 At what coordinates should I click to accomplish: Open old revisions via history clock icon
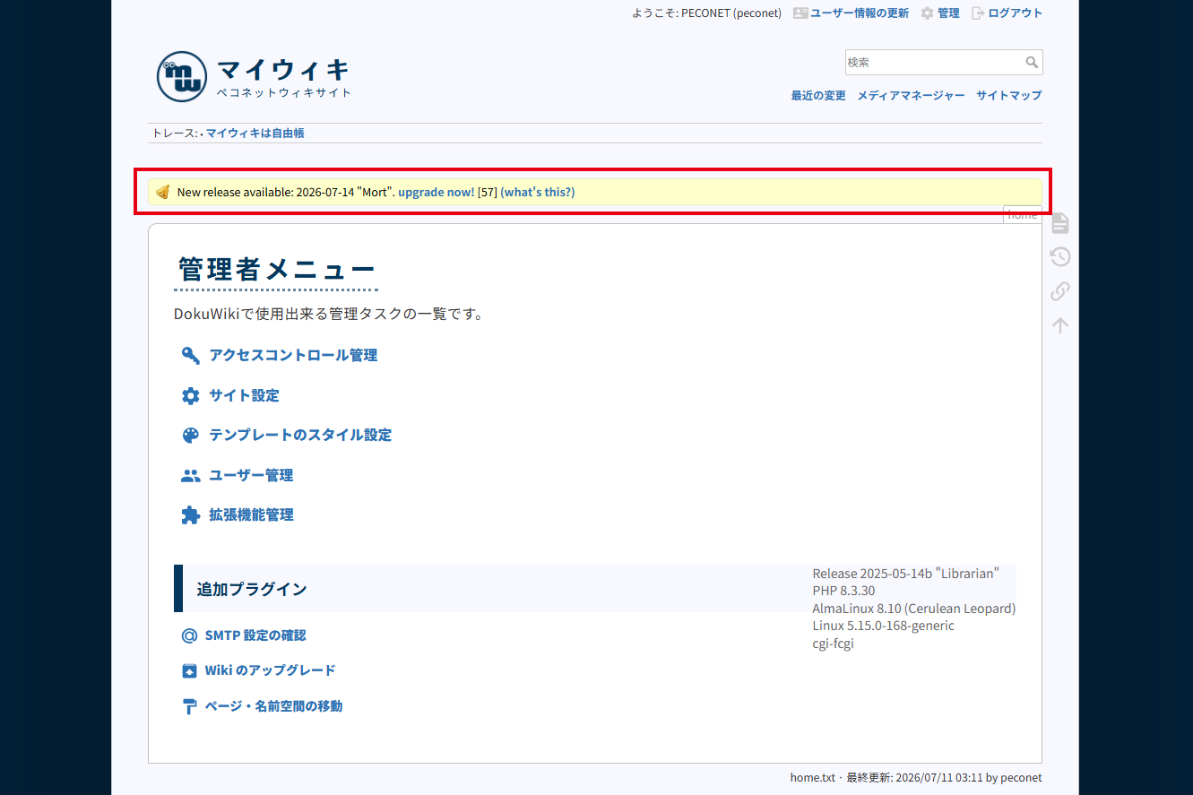tap(1060, 257)
